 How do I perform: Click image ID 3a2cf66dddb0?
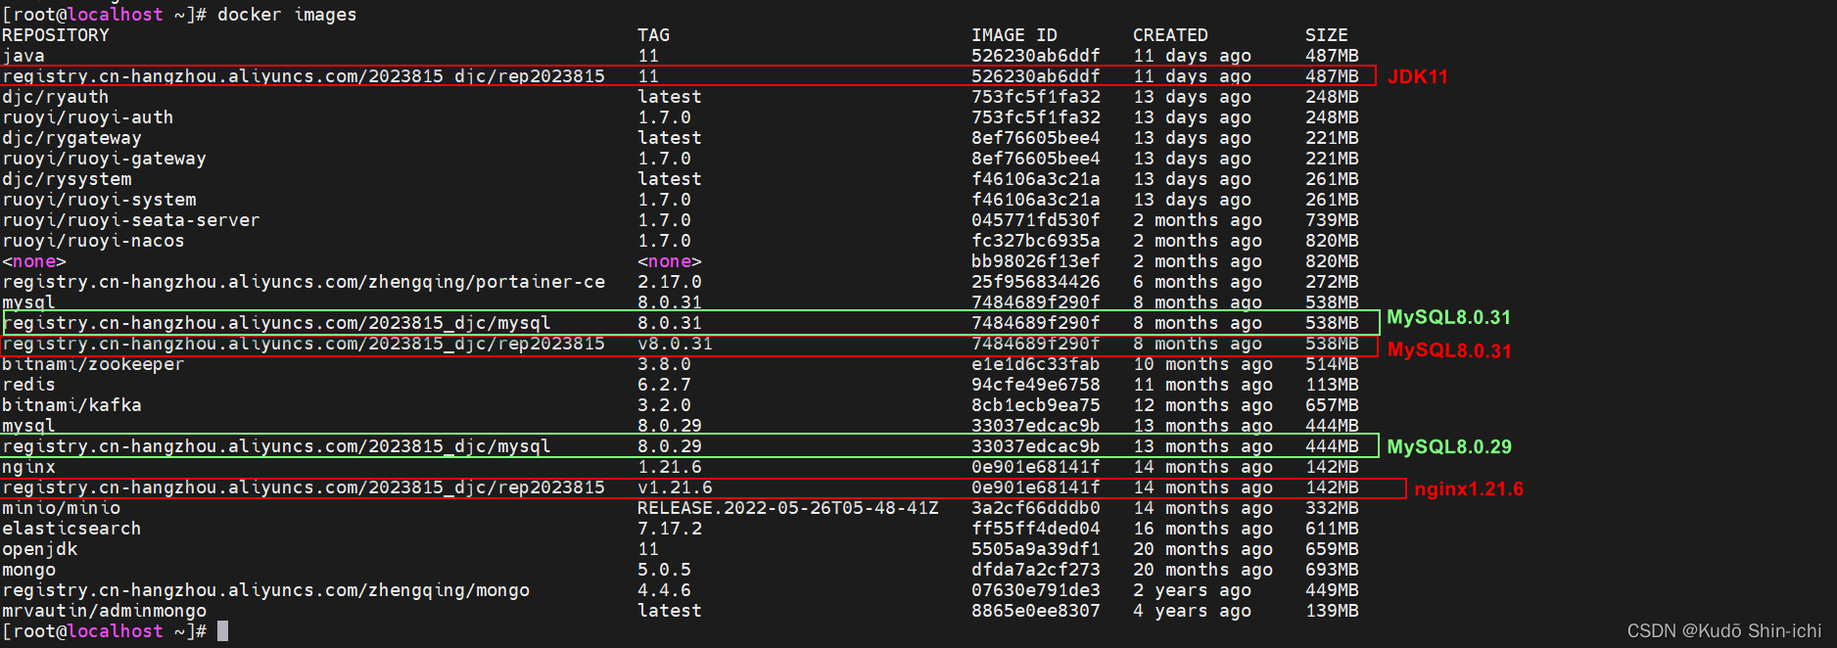1036,508
